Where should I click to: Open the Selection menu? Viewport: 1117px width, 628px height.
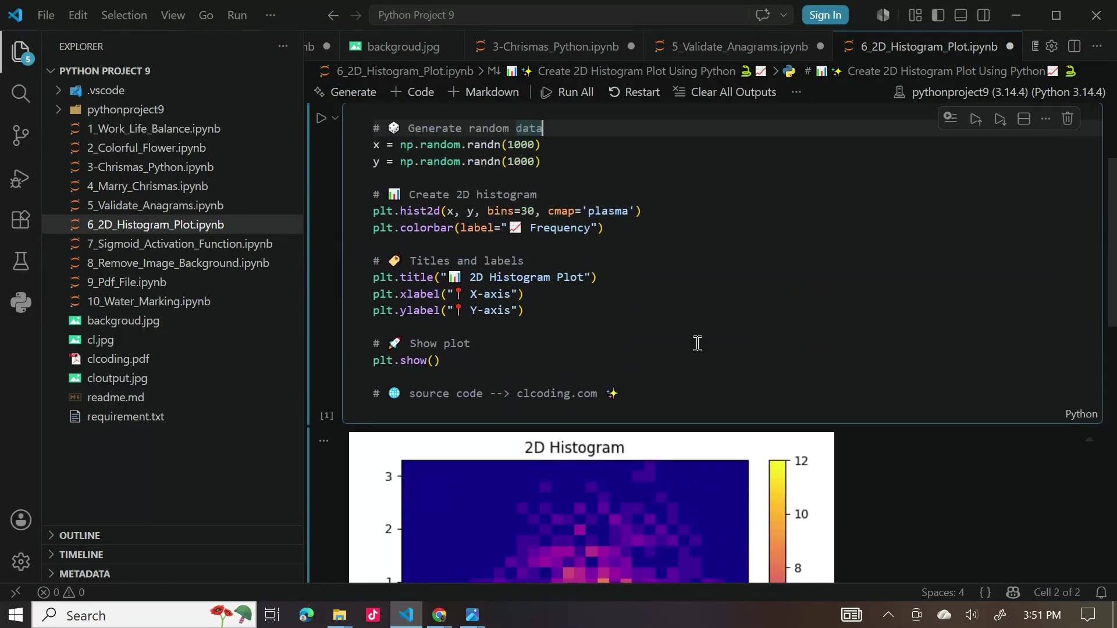tap(124, 15)
